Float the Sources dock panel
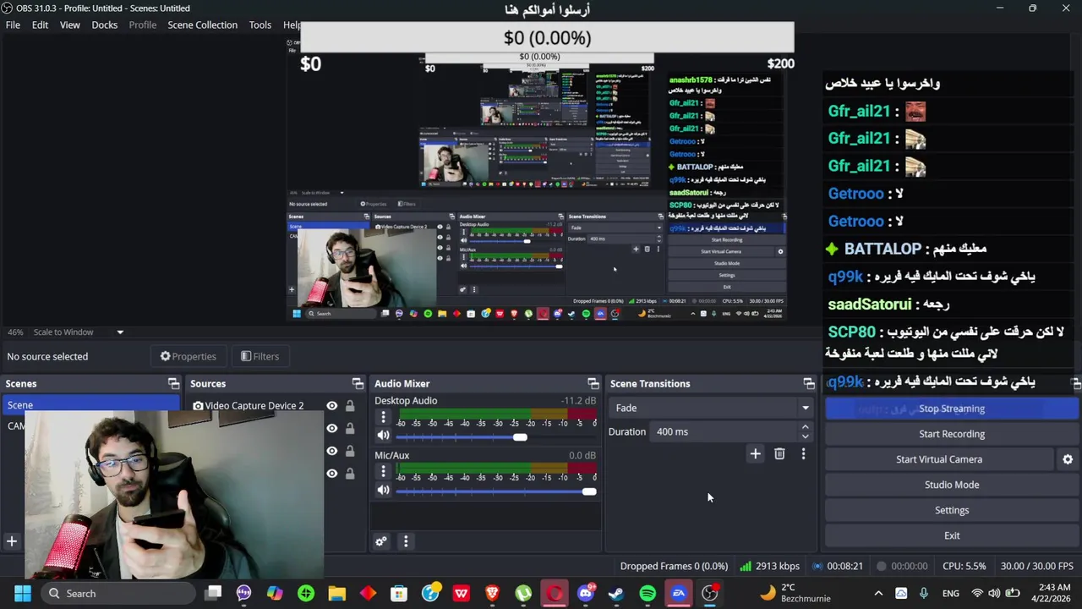 tap(358, 383)
